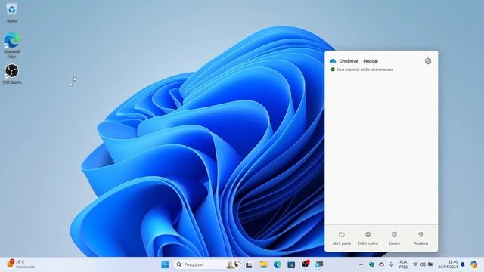Launch Microsoft Edge from the taskbar
The image size is (484, 272).
(x=278, y=264)
